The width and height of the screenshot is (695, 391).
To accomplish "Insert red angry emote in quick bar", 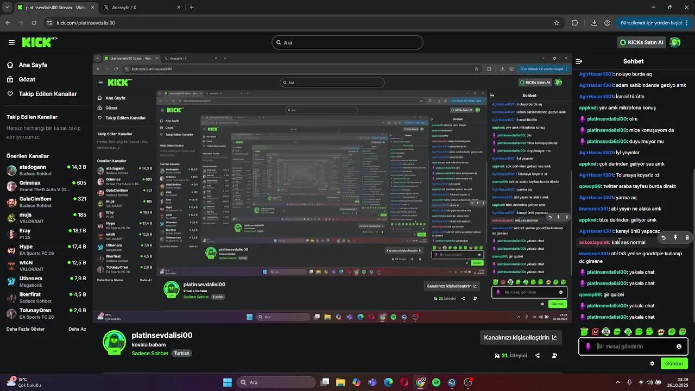I will [x=595, y=332].
